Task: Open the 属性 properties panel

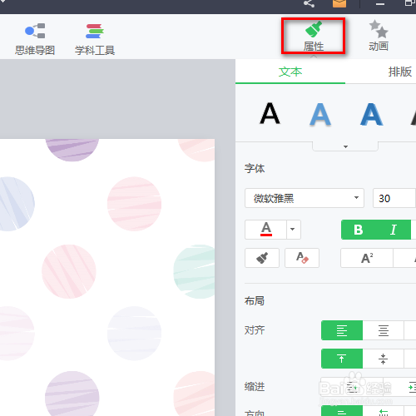Action: pos(314,36)
